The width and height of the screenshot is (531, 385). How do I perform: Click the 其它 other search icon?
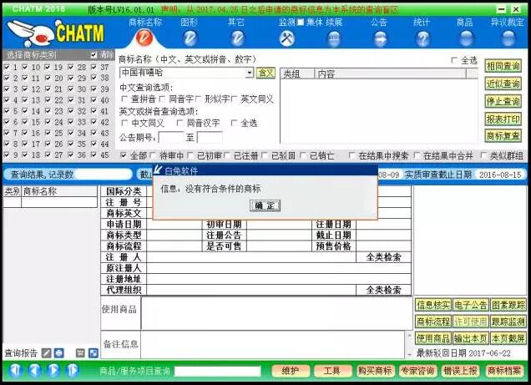click(x=237, y=38)
